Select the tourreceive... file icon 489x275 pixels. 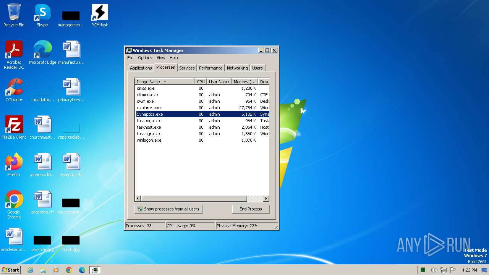pos(71,205)
